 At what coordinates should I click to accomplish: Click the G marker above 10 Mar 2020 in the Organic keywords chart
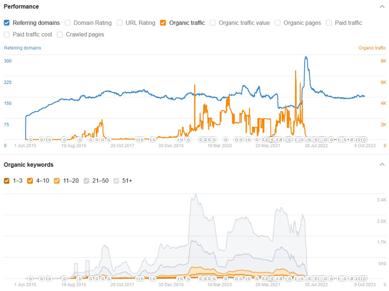tap(225, 279)
